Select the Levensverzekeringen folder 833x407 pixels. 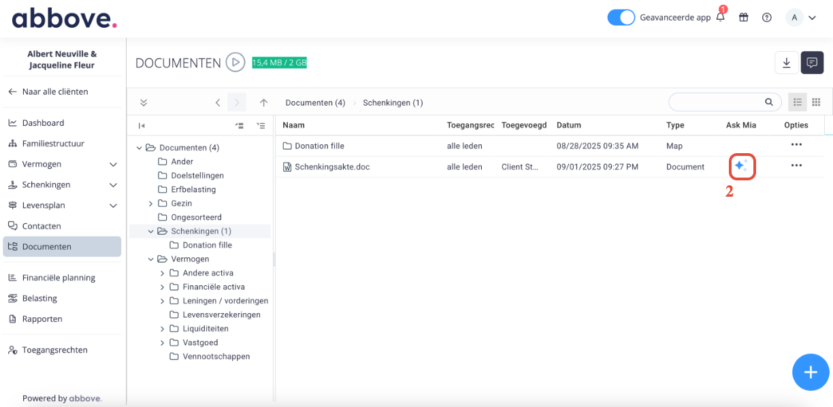click(221, 314)
